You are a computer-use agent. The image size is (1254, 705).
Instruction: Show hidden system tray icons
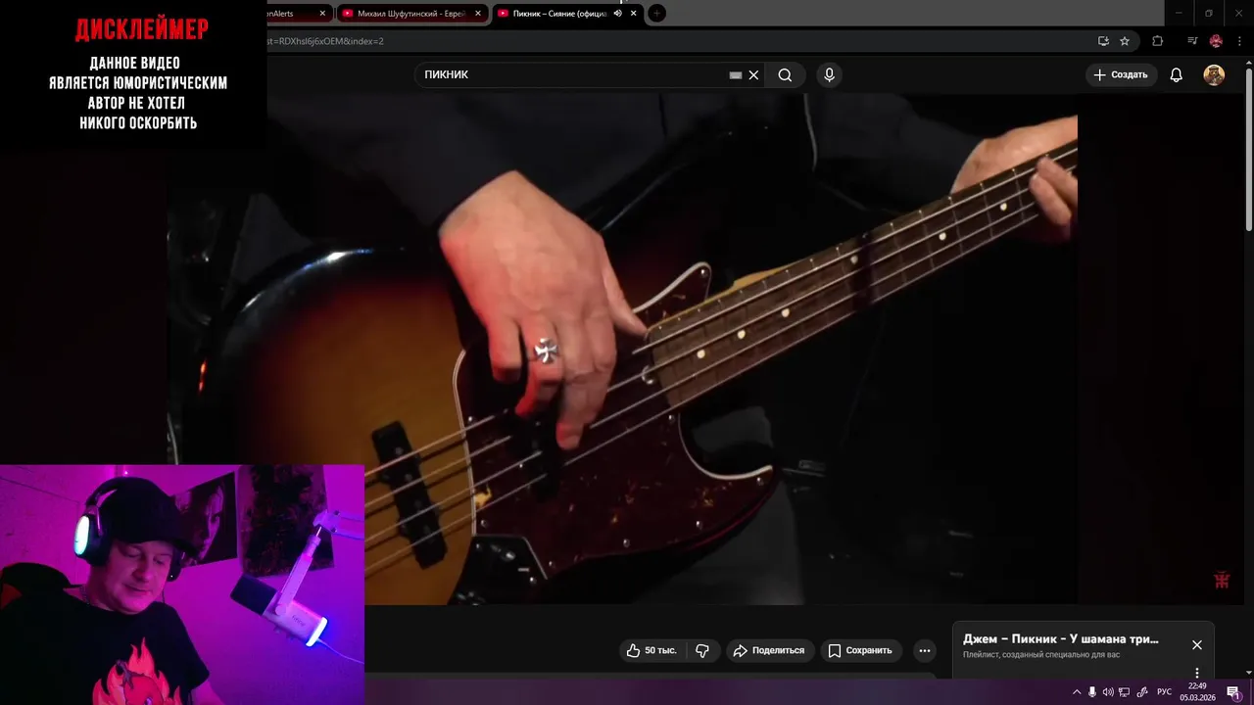point(1077,692)
